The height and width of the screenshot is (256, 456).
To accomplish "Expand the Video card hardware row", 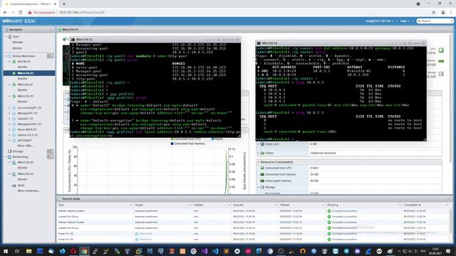I will pyautogui.click(x=258, y=144).
